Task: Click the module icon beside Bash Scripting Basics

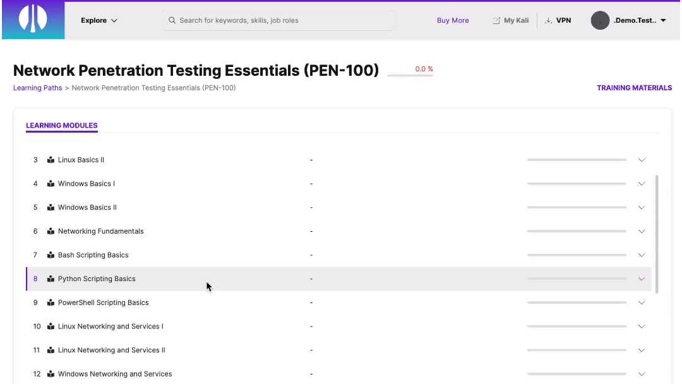Action: (x=51, y=255)
